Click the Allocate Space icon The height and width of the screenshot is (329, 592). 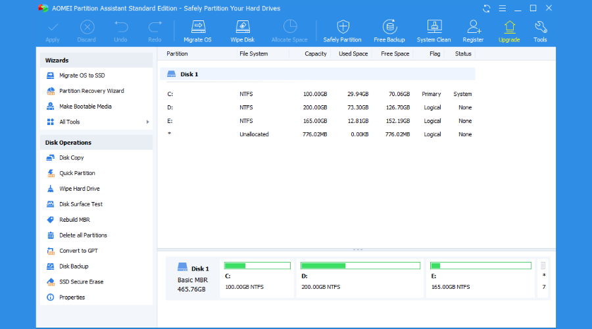click(289, 27)
